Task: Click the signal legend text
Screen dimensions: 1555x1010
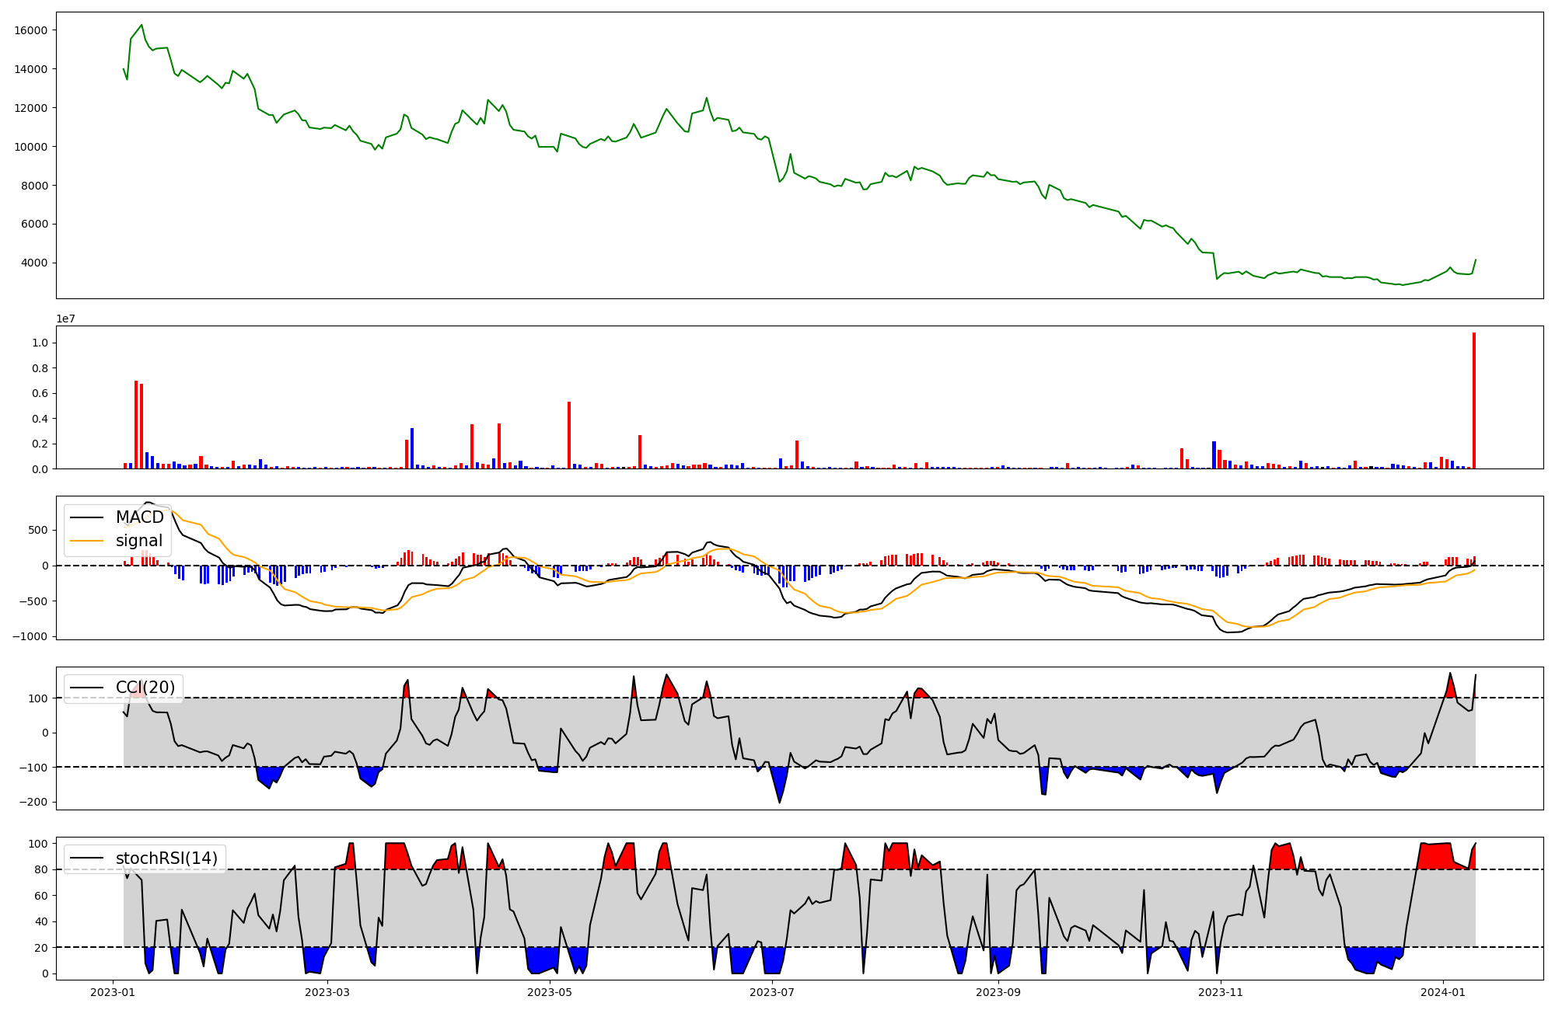Action: click(x=139, y=541)
